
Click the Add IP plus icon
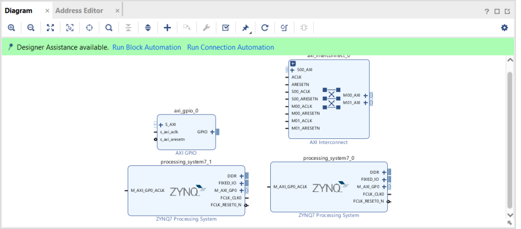167,28
